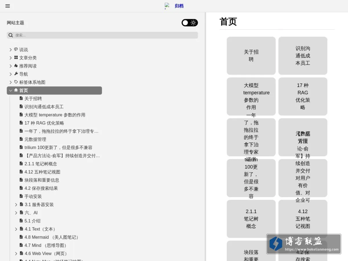Viewport: 348px width, 261px height.
Task: Collapse the 首页 tree node
Action: click(11, 90)
